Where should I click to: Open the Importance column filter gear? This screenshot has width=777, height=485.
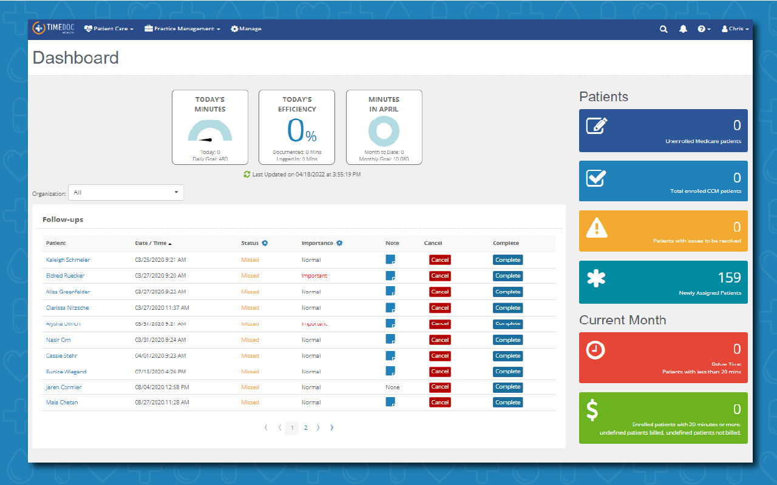[339, 243]
